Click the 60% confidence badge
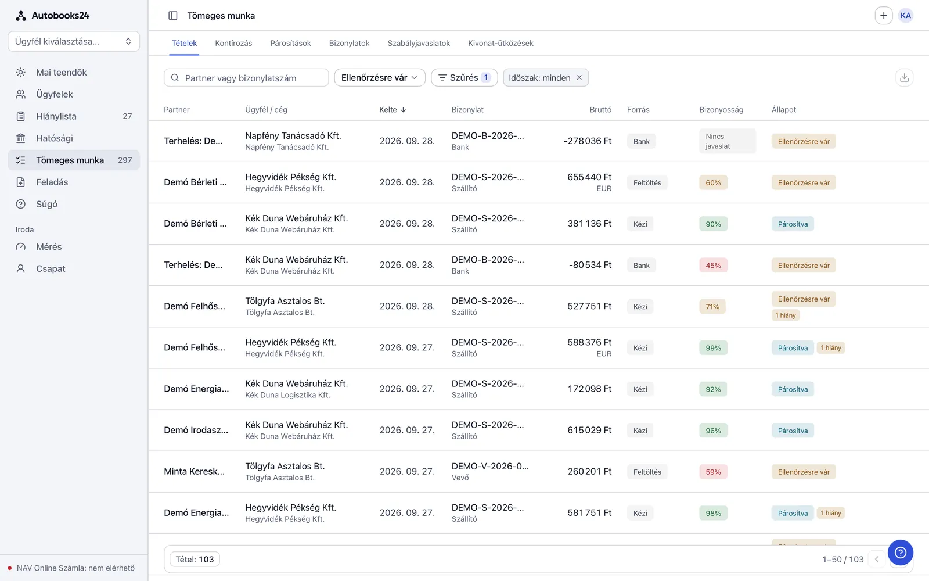The image size is (929, 581). point(713,182)
